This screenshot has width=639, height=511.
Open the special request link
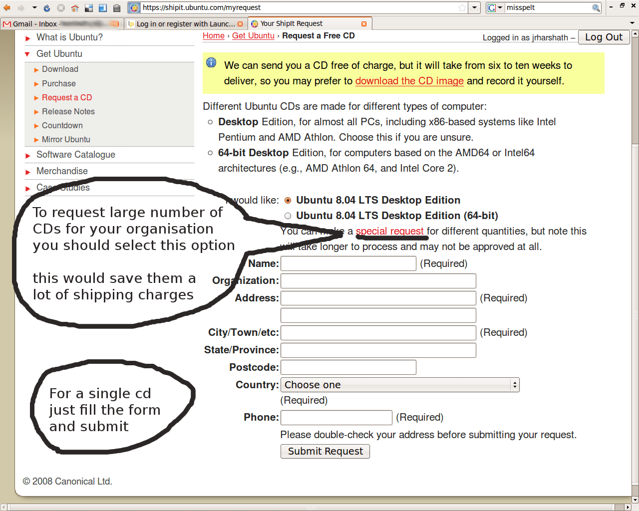[x=389, y=231]
